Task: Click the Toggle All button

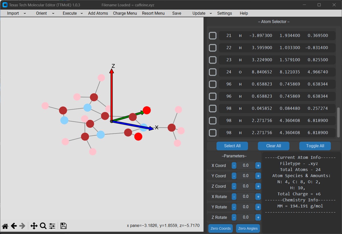Action: 315,146
